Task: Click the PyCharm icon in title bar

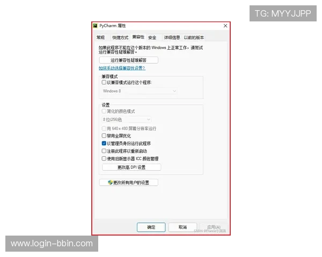Action: point(95,26)
